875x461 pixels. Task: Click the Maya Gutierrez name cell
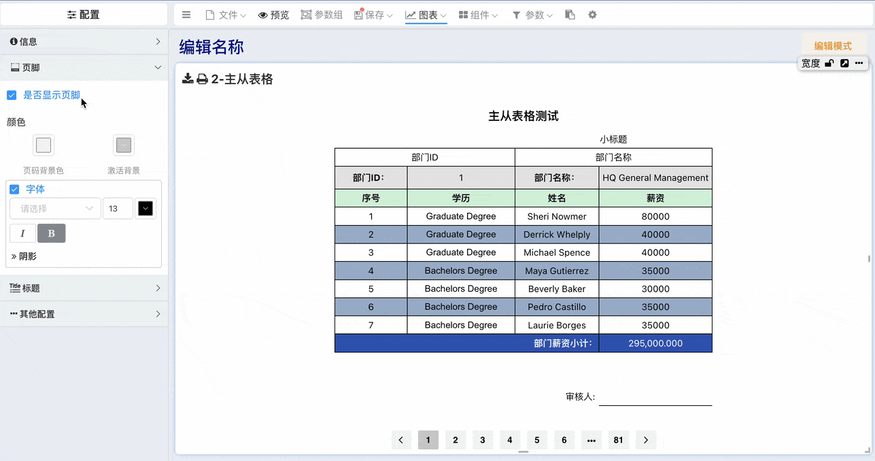(557, 271)
